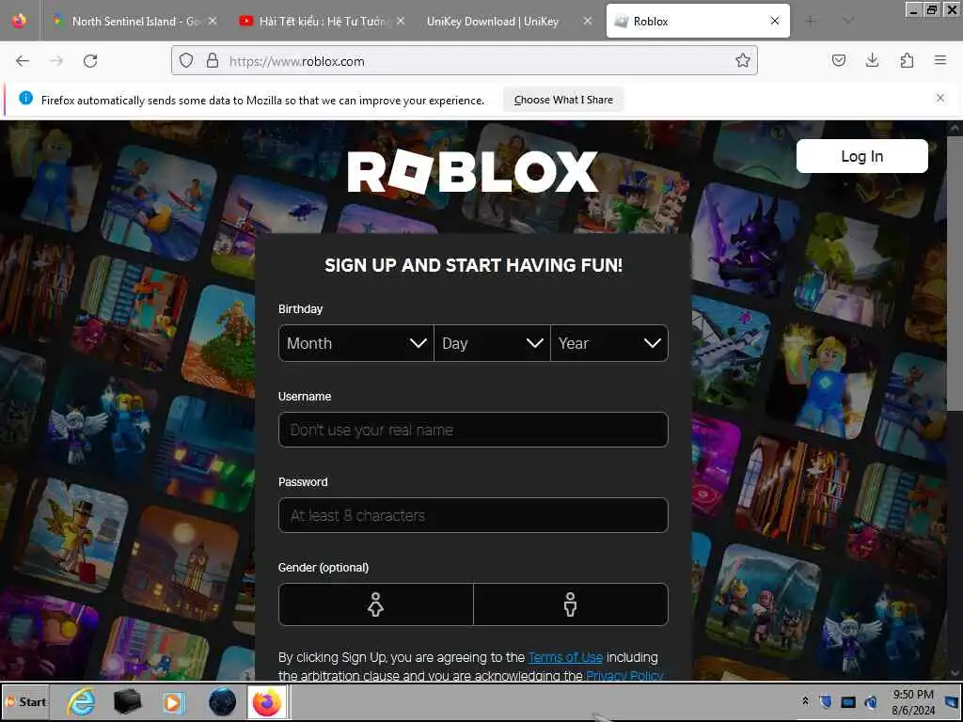Click the Firefox View icon in the tab strip
Viewport: 963px width, 722px height.
[19, 21]
